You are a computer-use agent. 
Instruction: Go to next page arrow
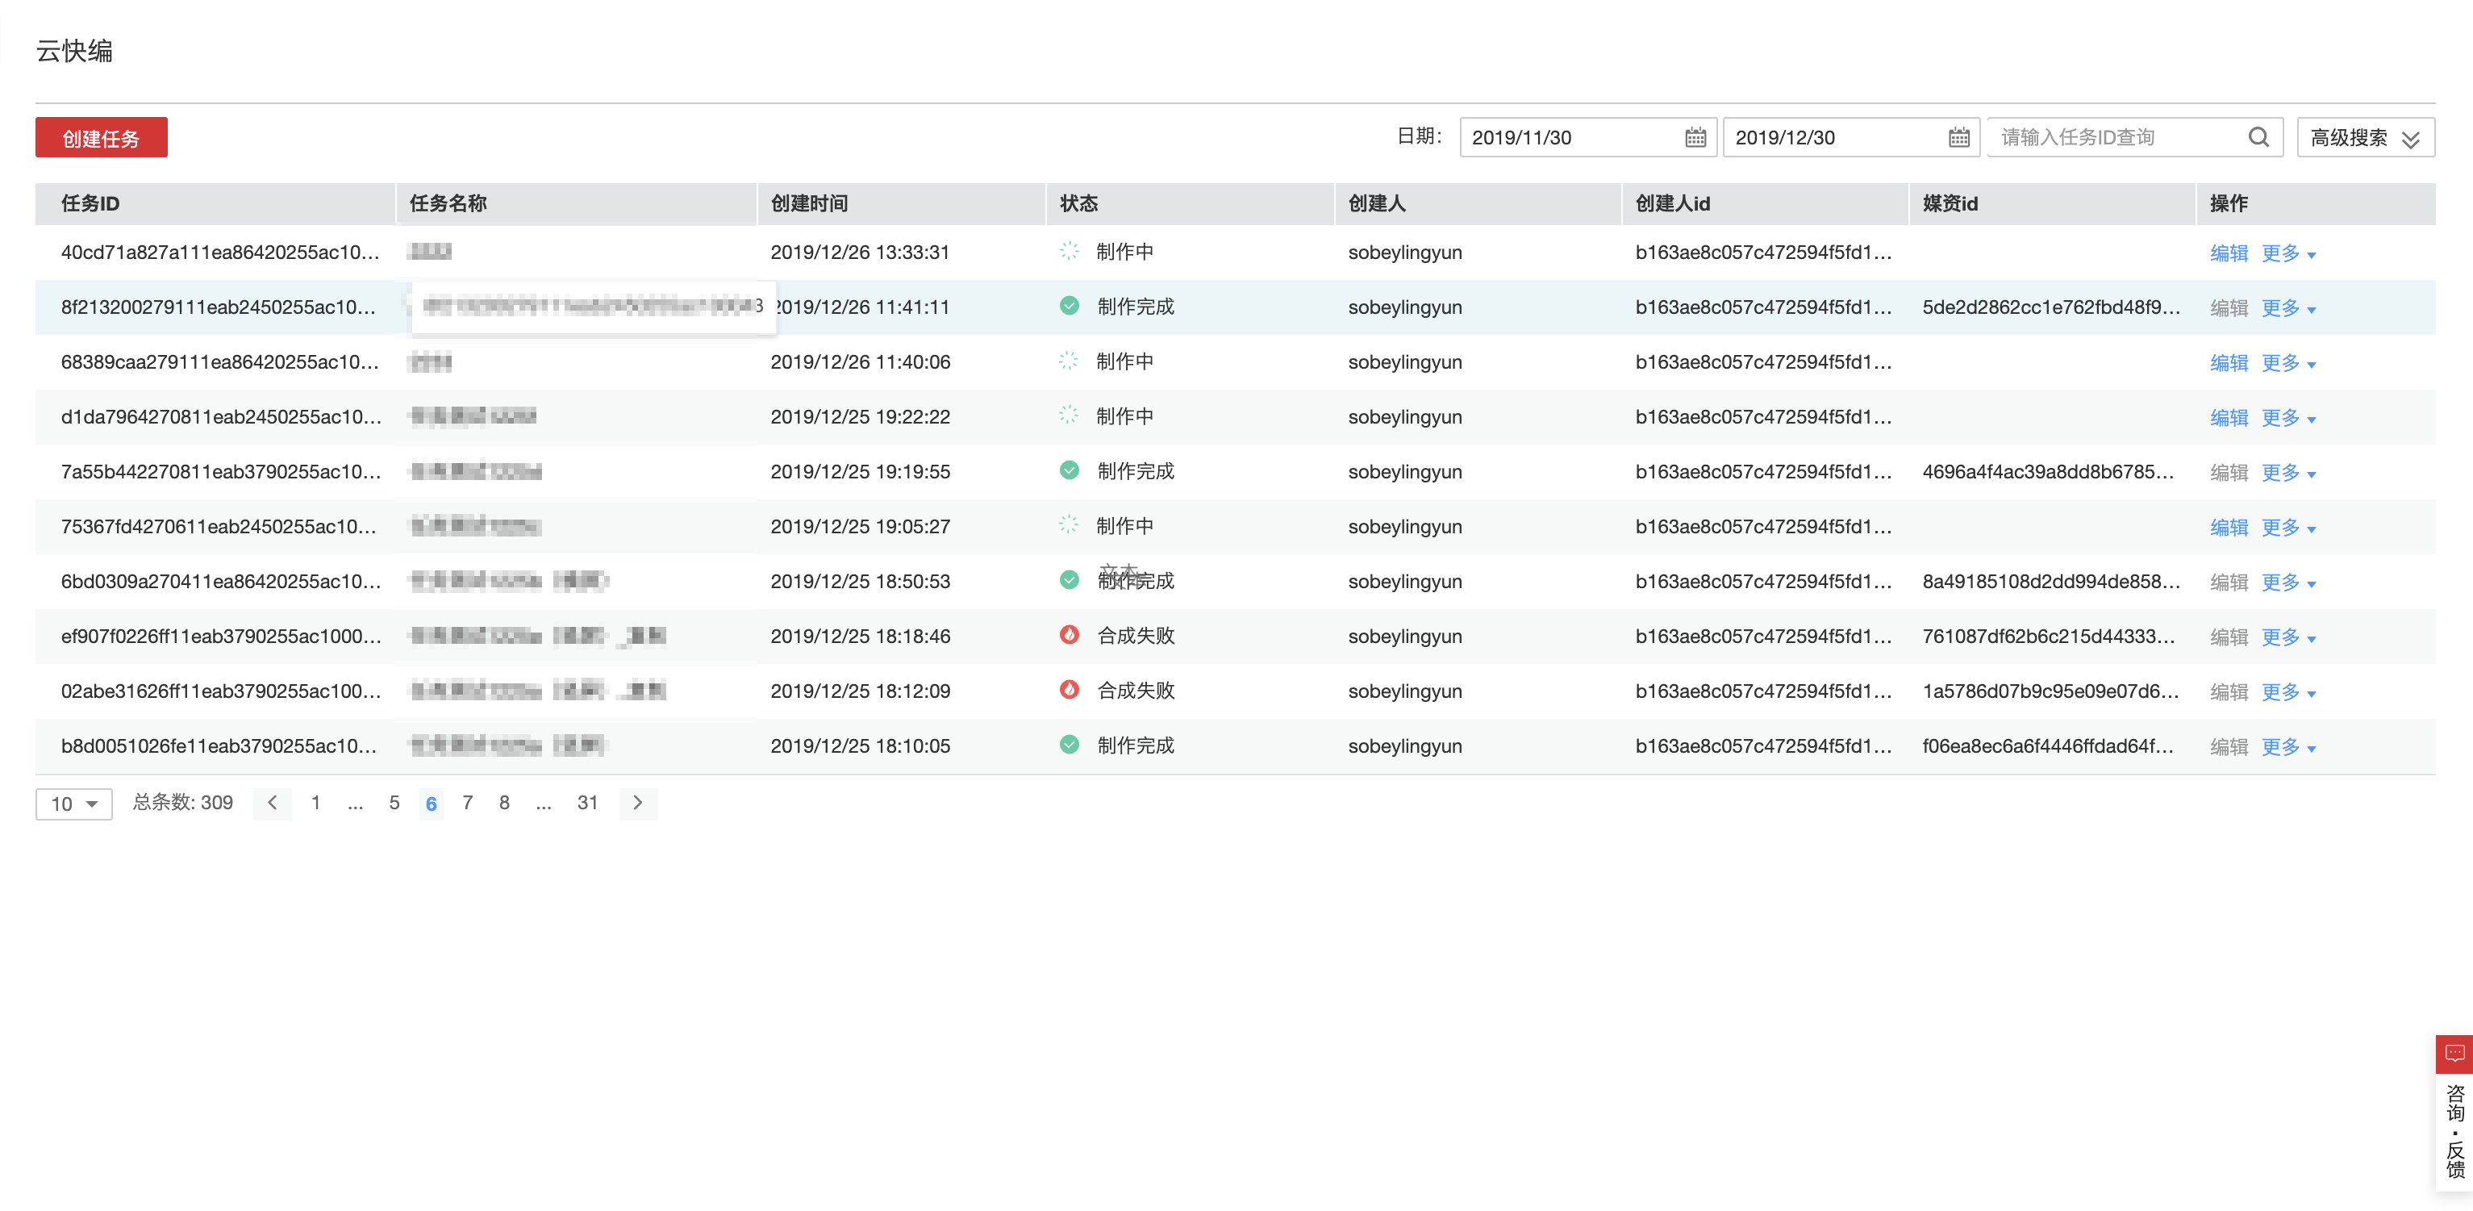point(637,803)
